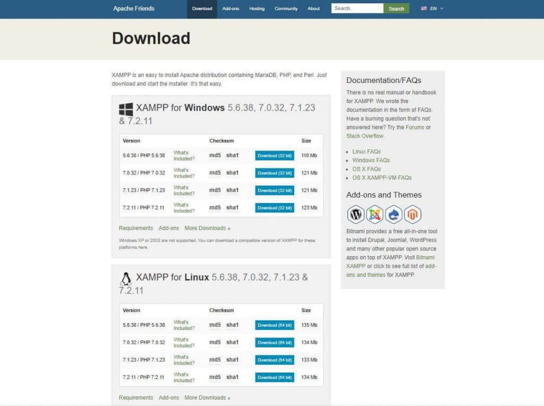Focus the Search input field

(358, 9)
